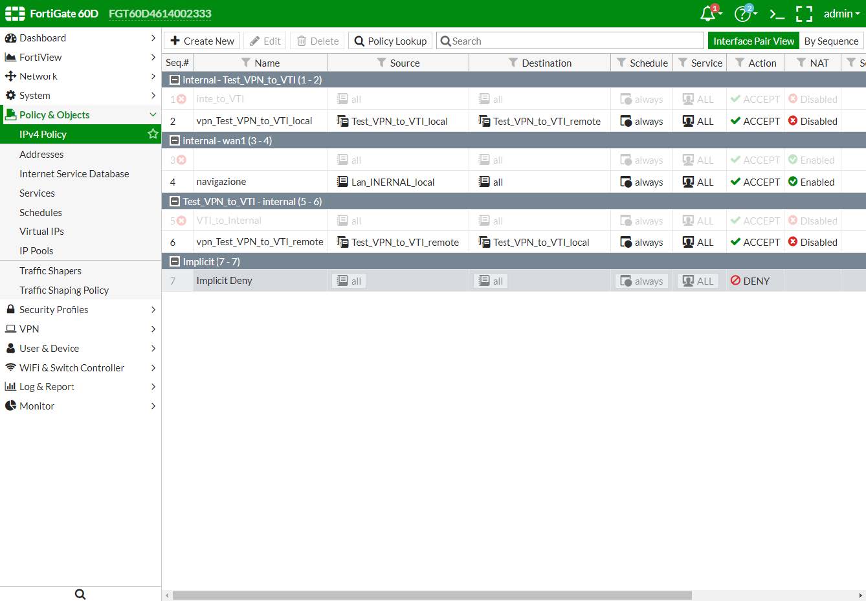
Task: Click the NAT column filter icon
Action: [801, 63]
